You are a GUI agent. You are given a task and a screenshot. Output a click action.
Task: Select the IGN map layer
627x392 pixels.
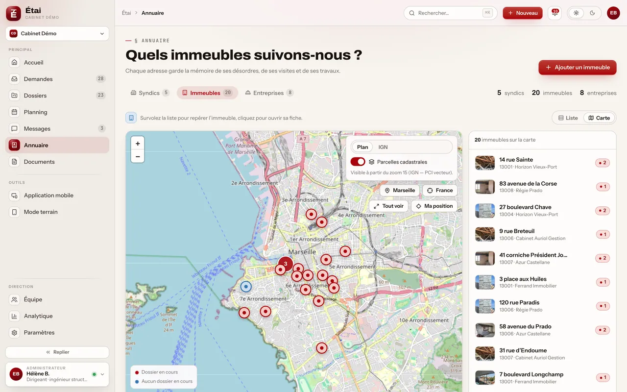(383, 147)
